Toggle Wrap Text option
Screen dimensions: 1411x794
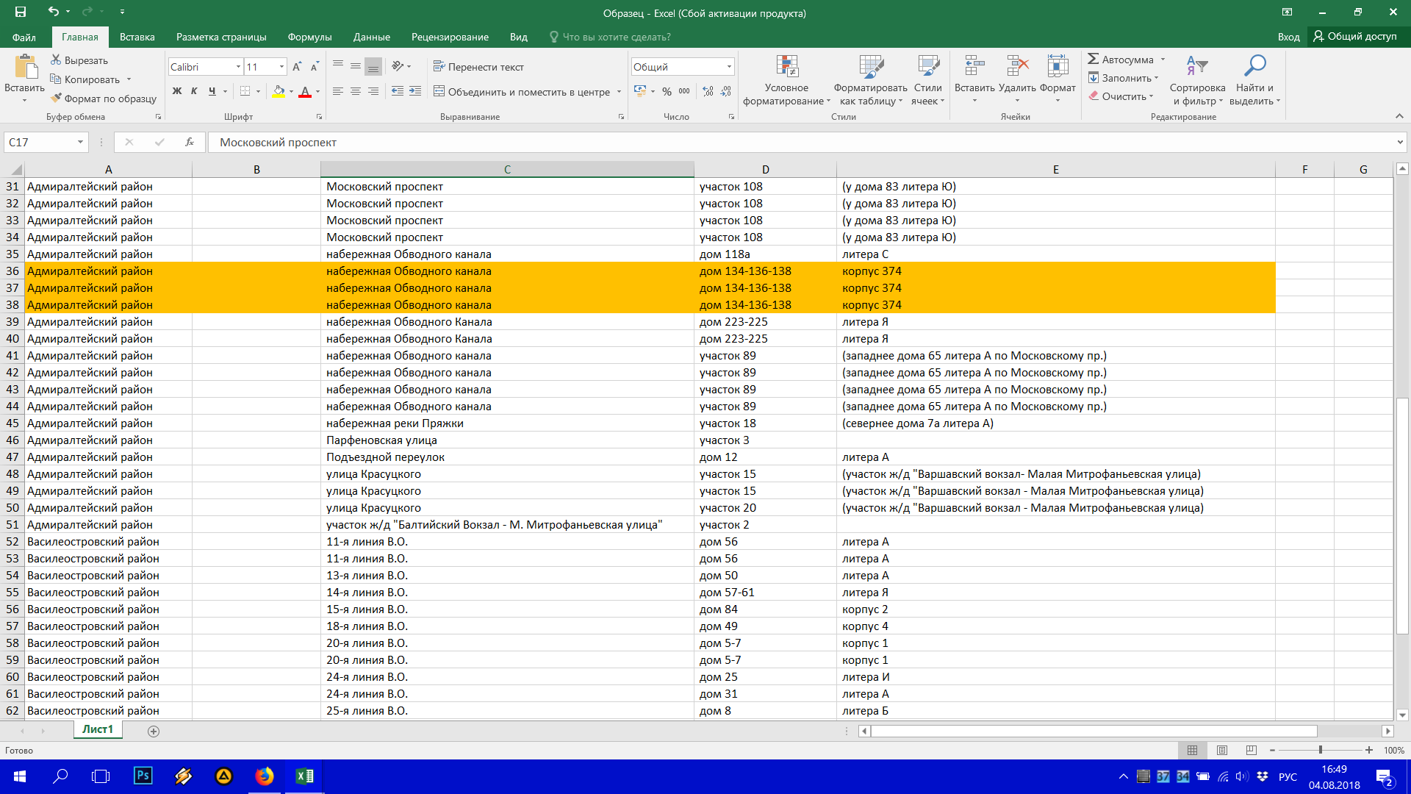click(x=478, y=67)
